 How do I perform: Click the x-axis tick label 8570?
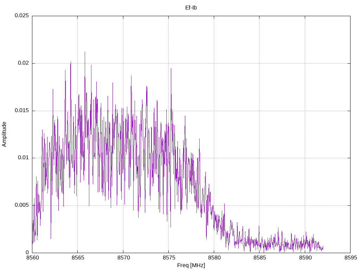123,258
